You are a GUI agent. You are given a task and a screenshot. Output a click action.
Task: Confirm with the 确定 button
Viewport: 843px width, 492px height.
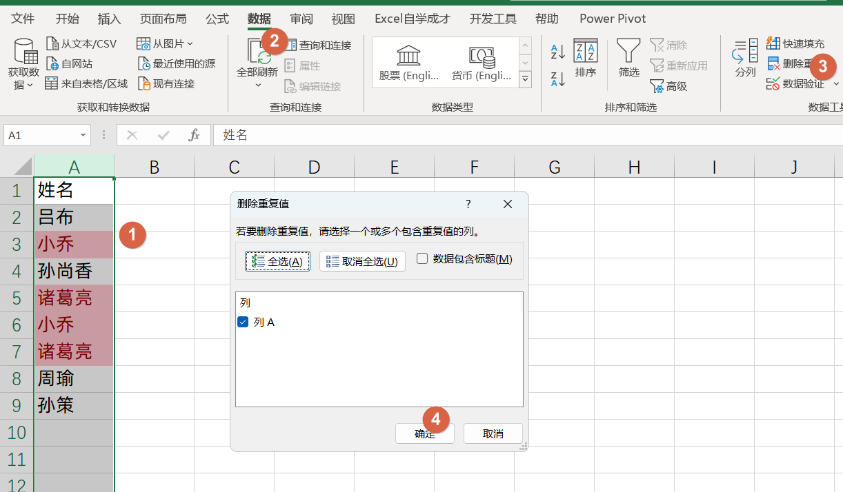coord(425,433)
